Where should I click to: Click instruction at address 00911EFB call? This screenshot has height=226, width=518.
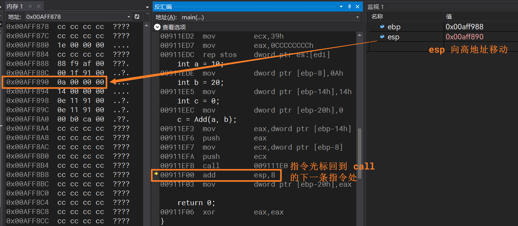coord(224,165)
